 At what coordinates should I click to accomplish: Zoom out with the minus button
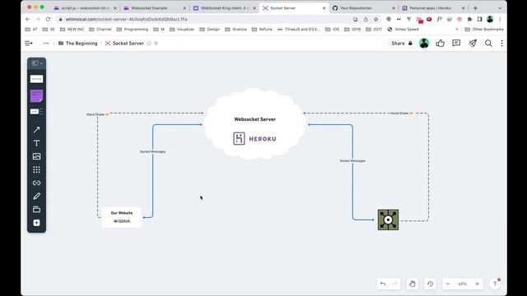[x=448, y=284]
